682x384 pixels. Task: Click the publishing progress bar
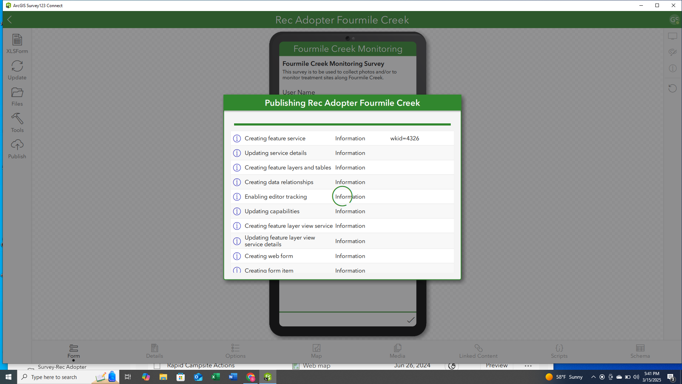coord(342,124)
